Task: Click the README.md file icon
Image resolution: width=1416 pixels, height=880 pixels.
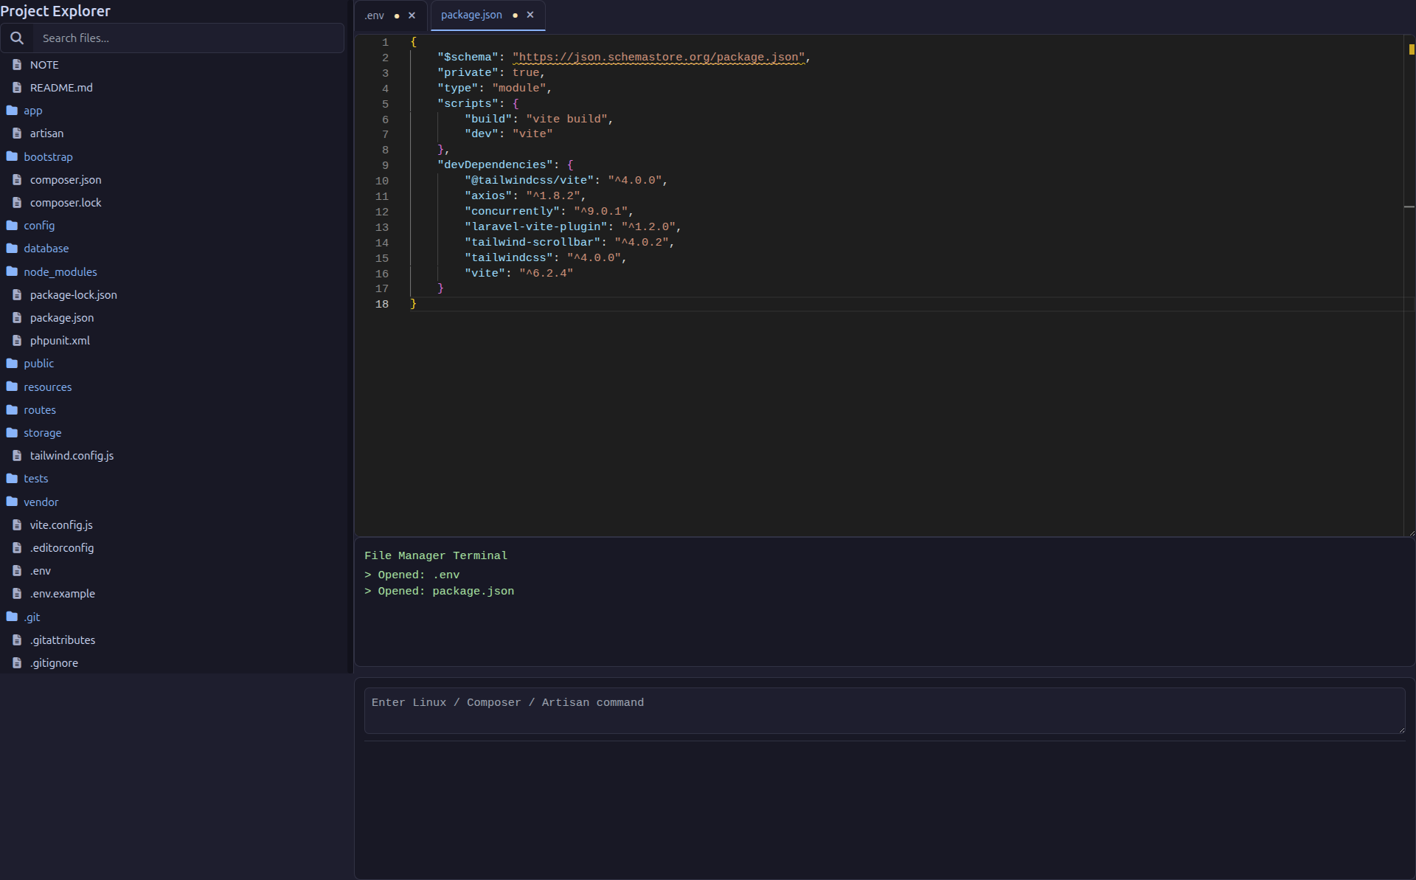Action: [18, 87]
